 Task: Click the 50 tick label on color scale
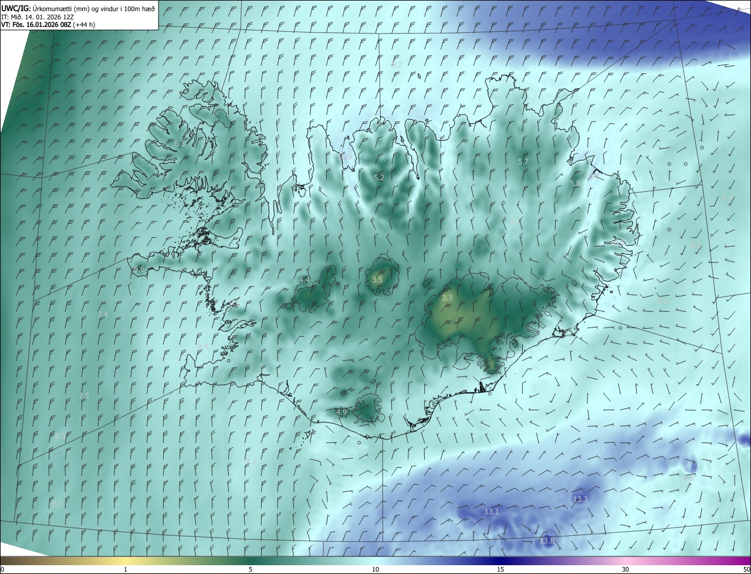click(x=746, y=569)
